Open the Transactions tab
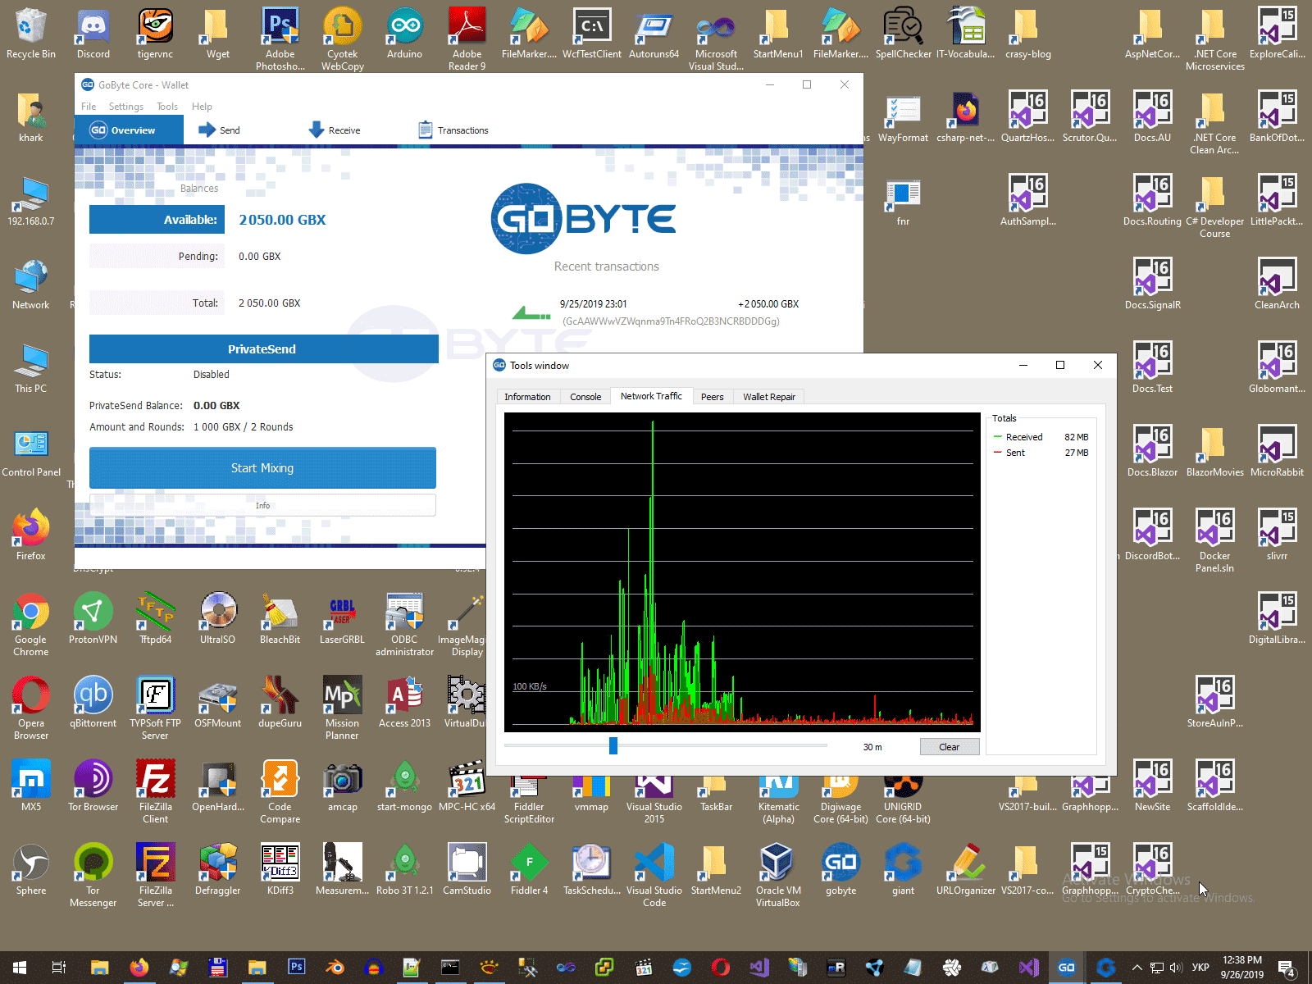1312x984 pixels. point(453,130)
